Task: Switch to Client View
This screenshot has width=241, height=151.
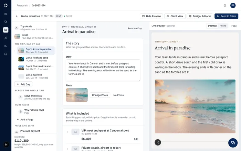Action: (175, 16)
